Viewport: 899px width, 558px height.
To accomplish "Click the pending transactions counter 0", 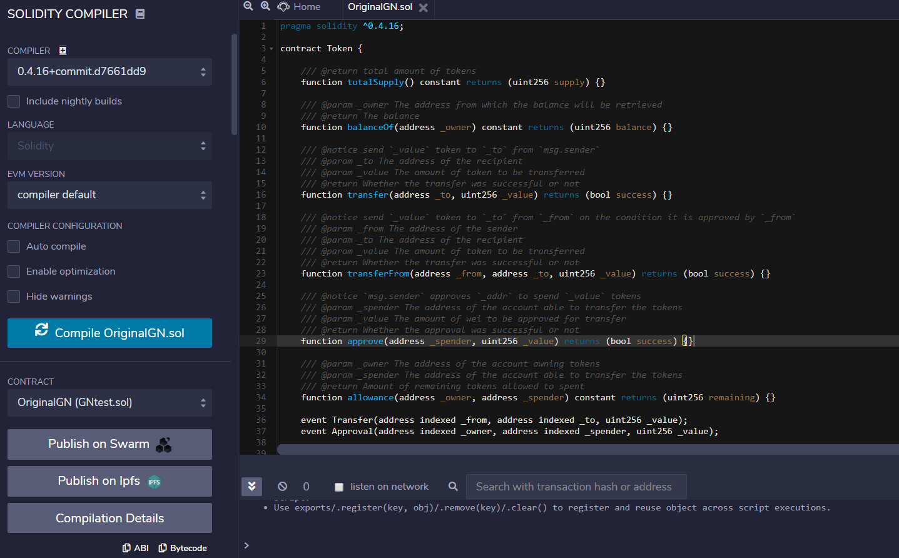I will (x=306, y=487).
